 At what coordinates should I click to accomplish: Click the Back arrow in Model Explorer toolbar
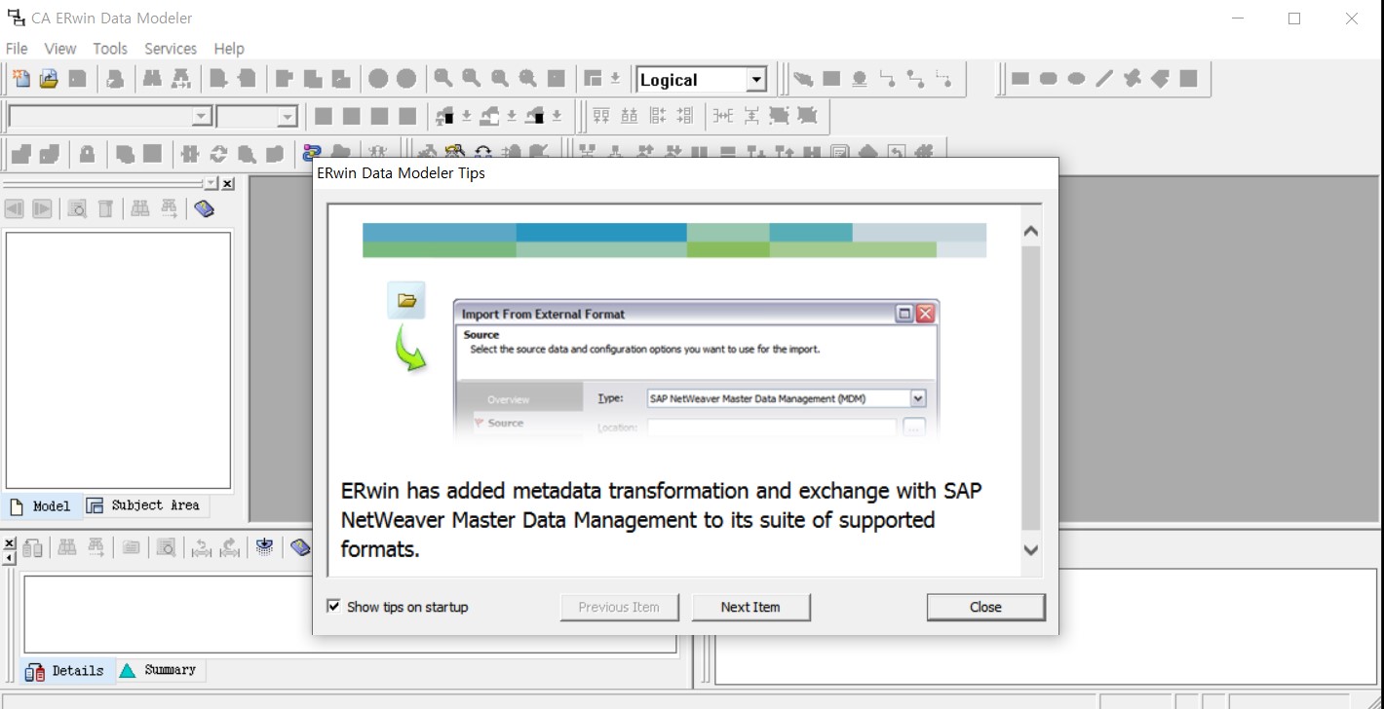15,208
